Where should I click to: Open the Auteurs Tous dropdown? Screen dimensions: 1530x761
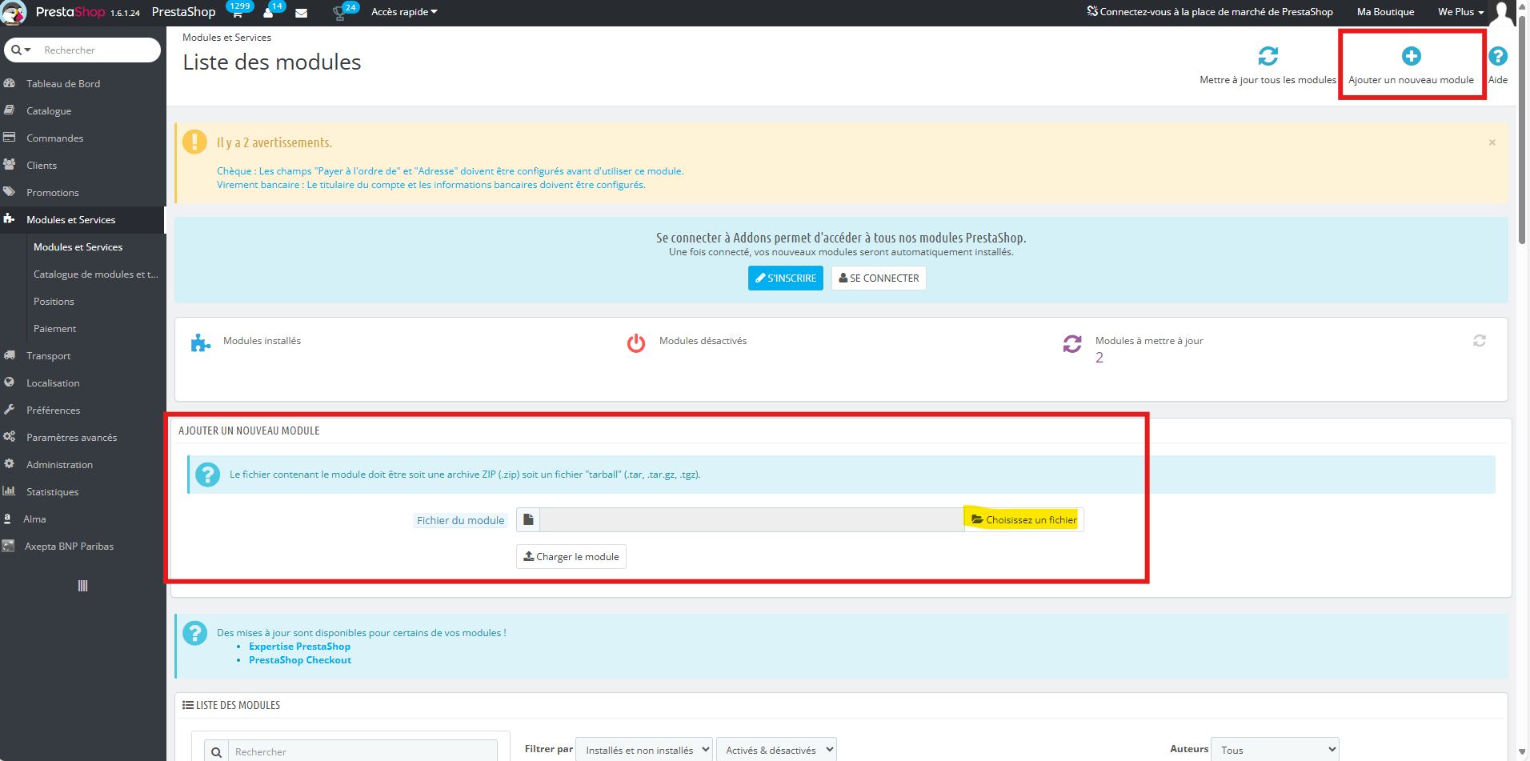pos(1275,750)
